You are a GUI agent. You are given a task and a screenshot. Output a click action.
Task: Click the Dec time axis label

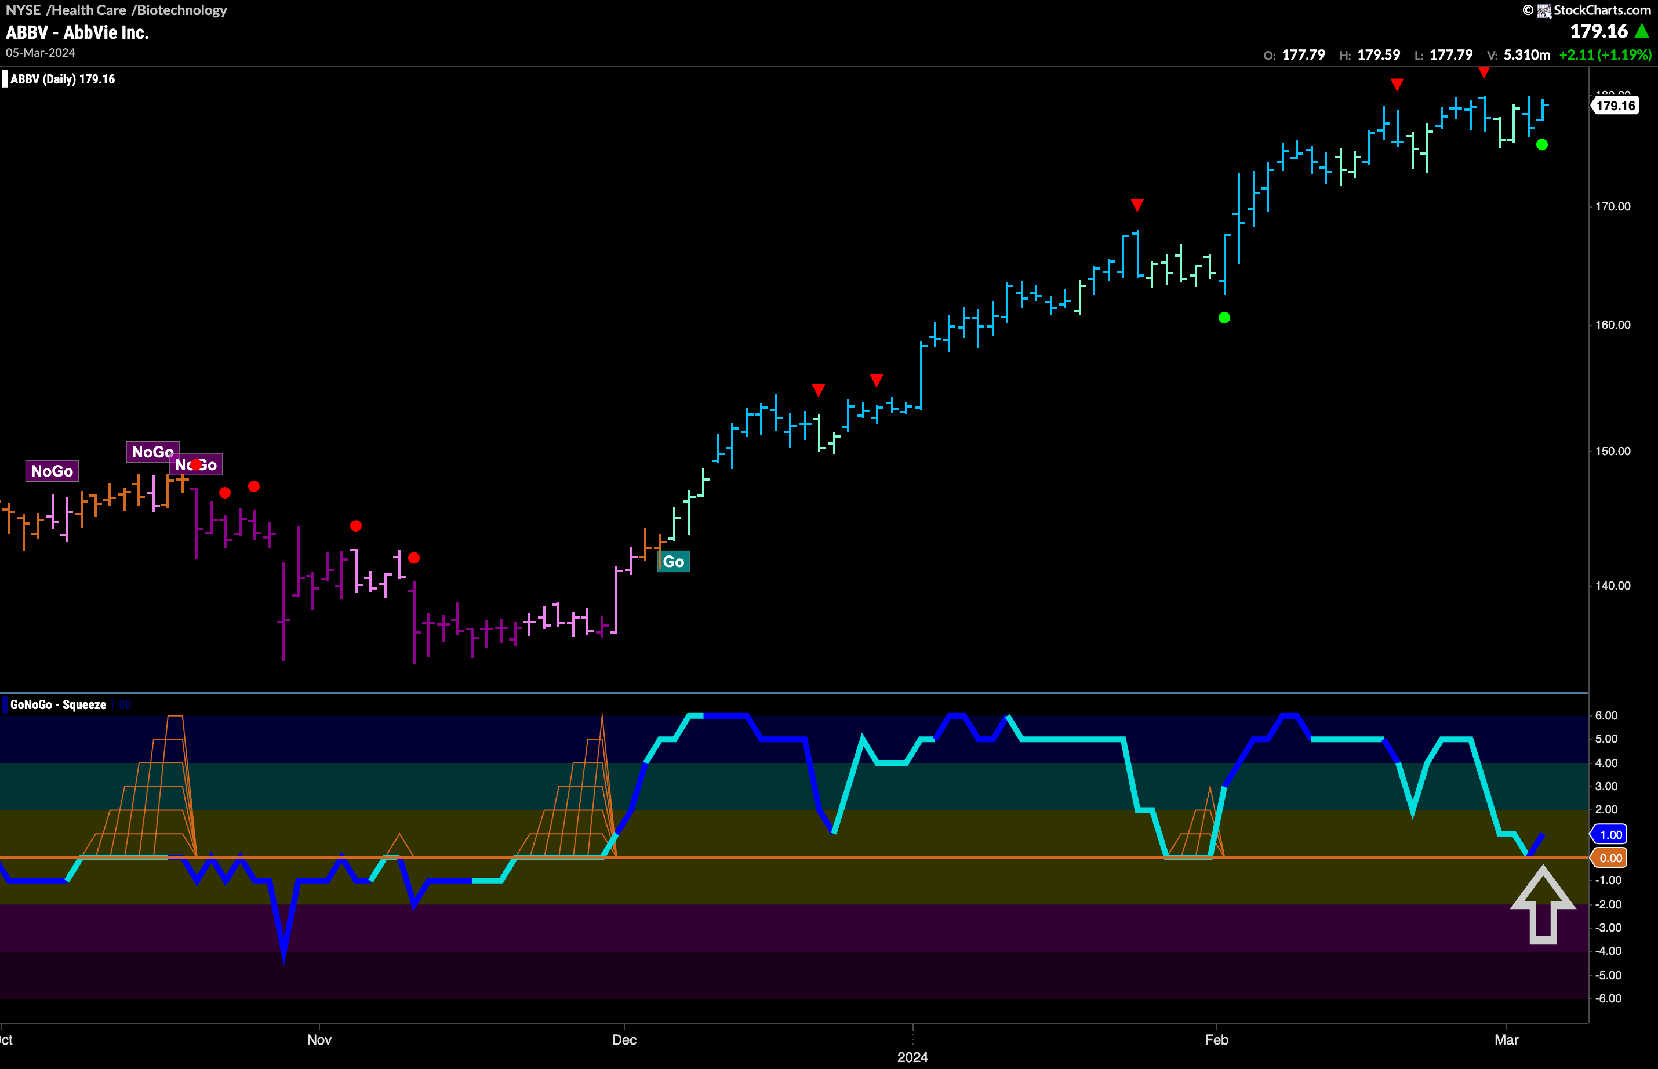624,1040
